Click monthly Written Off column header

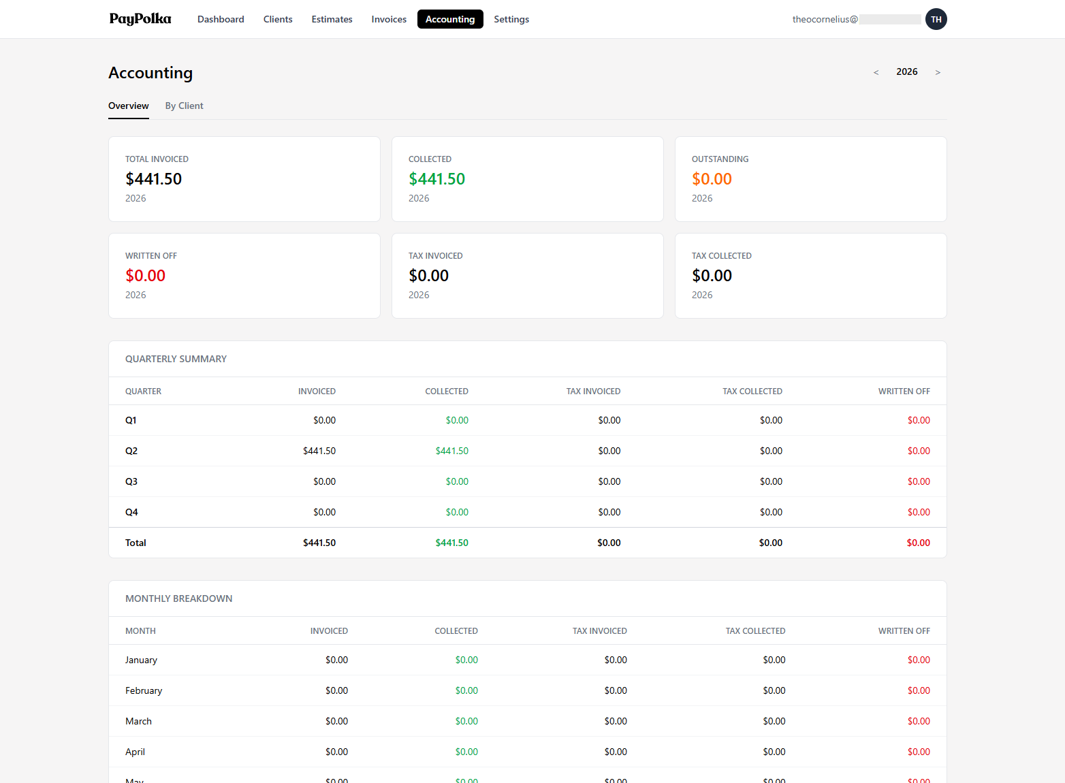coord(904,631)
